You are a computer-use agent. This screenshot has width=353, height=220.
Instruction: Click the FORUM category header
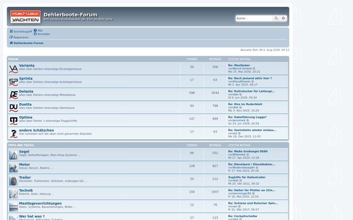tap(13, 59)
